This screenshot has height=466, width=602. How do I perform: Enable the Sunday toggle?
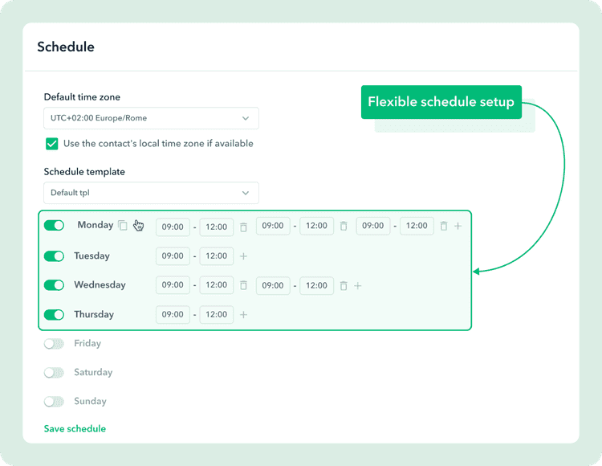point(54,402)
